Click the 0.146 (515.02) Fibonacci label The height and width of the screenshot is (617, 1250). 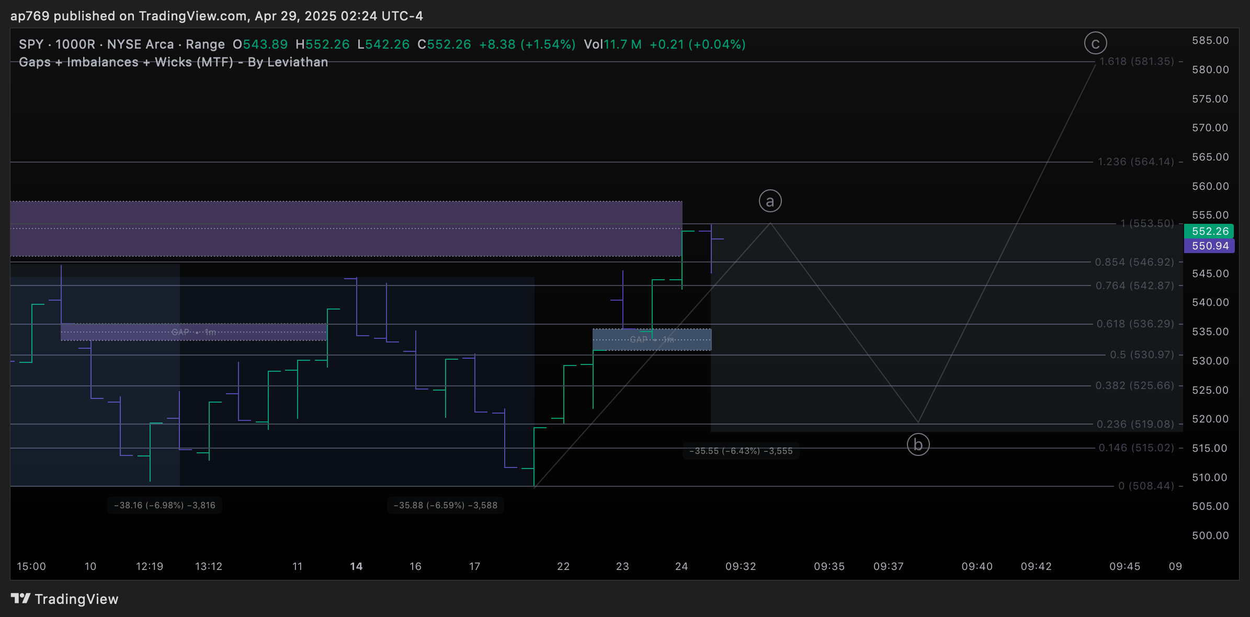(1136, 448)
